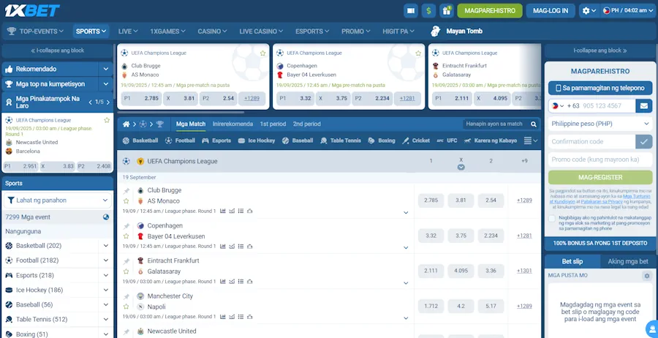Confirm code with the checkmark button
The height and width of the screenshot is (338, 658).
tap(643, 141)
